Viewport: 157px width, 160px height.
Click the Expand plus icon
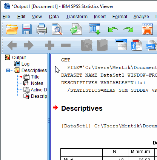click(49, 45)
